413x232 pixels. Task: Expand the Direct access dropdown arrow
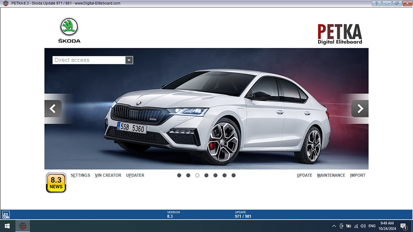[129, 60]
